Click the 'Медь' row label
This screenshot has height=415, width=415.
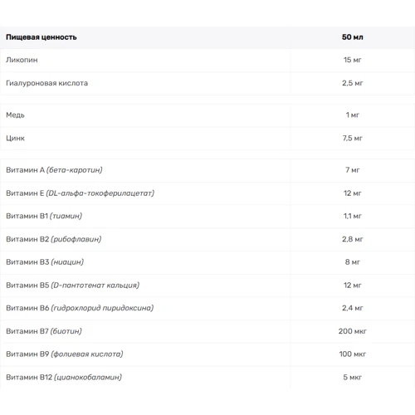pyautogui.click(x=15, y=115)
